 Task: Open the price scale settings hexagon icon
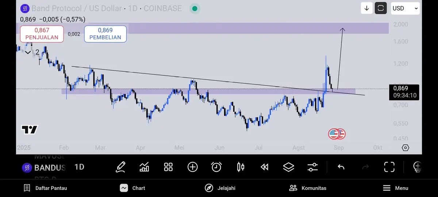click(405, 148)
